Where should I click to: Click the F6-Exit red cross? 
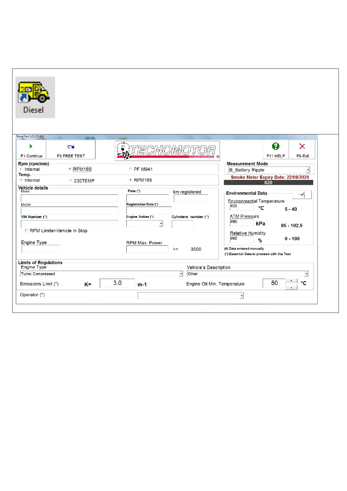[x=302, y=146]
